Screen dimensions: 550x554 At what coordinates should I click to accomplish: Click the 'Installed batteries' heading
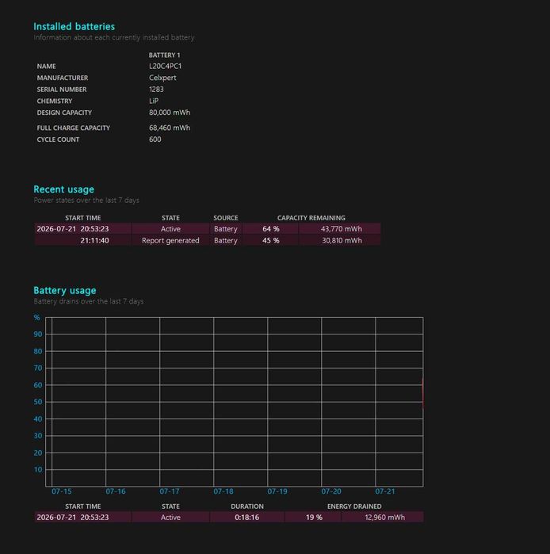pos(74,26)
